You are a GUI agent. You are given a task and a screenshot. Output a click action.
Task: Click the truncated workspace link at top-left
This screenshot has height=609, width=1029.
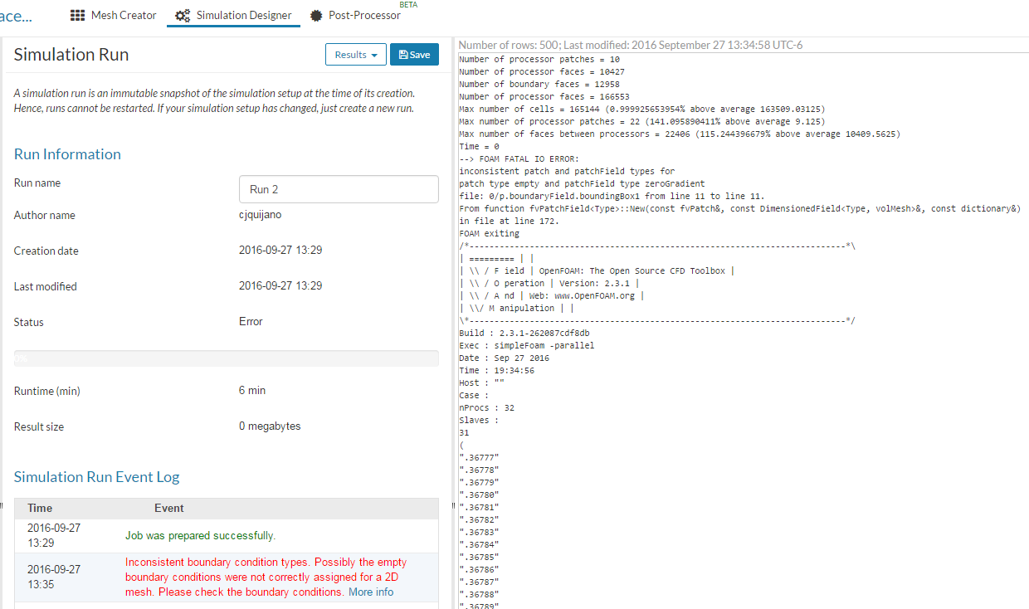click(16, 16)
